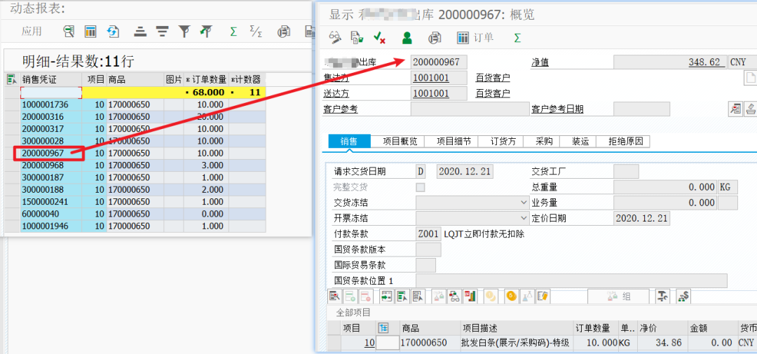Switch to the 装运 tab
757x354 pixels.
point(578,141)
